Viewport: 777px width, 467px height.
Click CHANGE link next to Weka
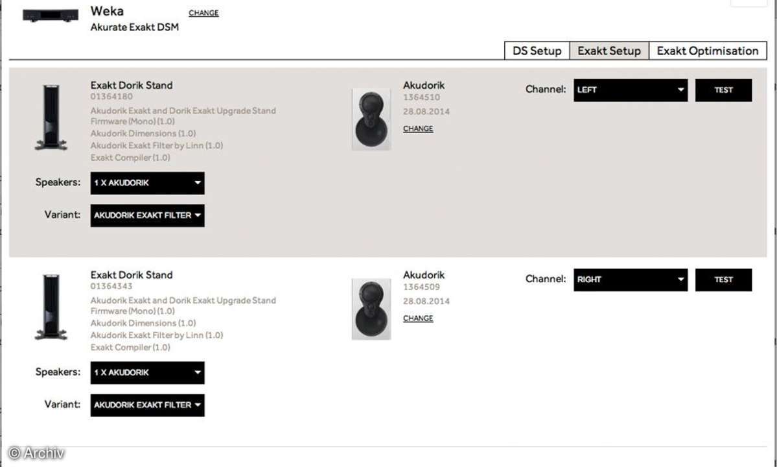tap(203, 13)
